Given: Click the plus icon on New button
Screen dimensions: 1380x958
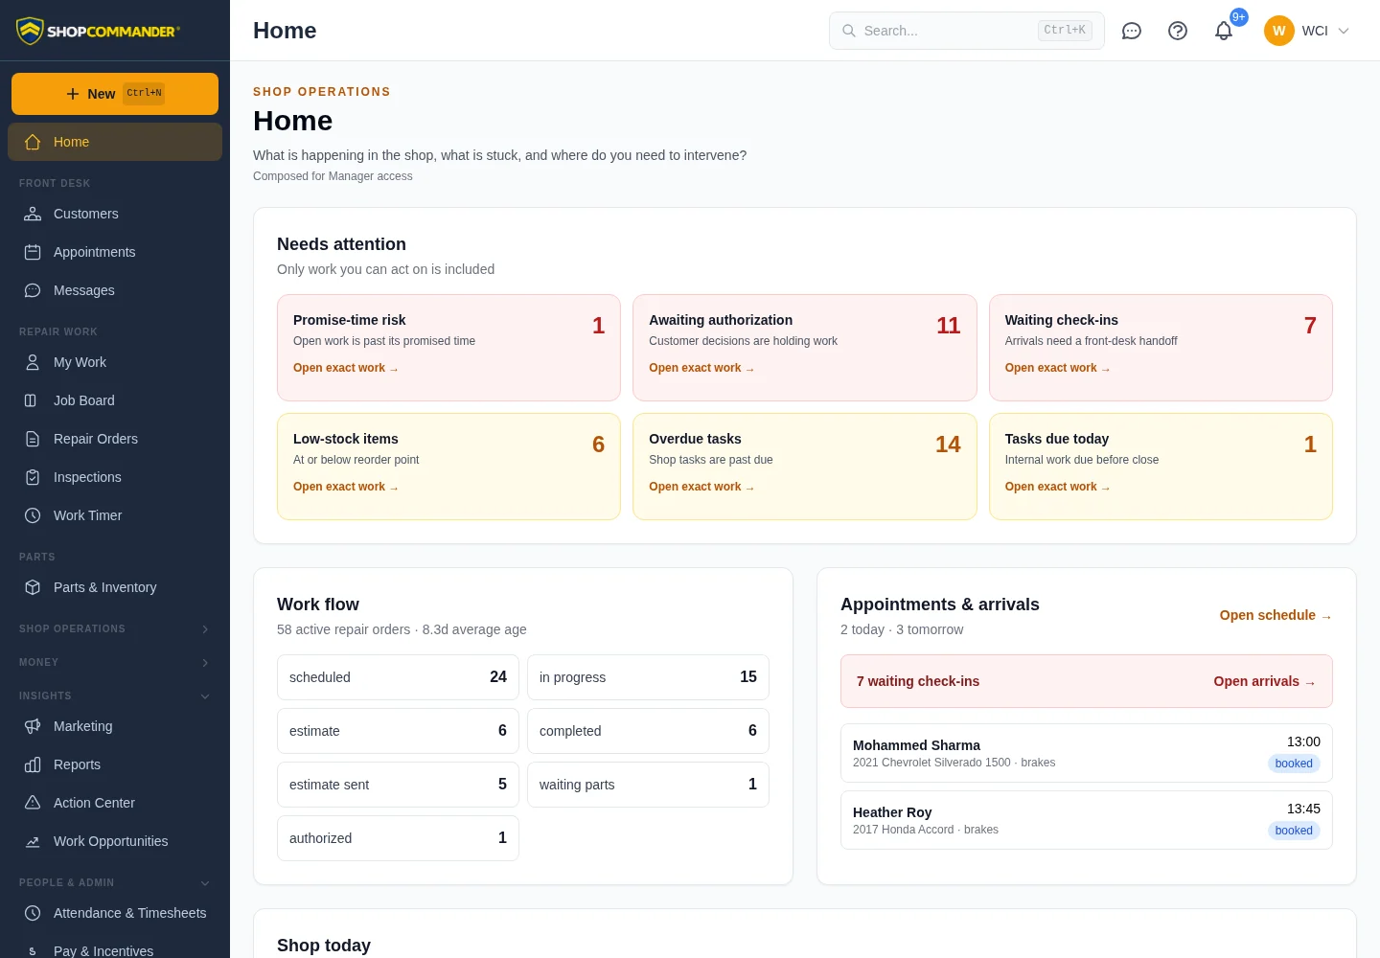Looking at the screenshot, I should click(x=73, y=94).
